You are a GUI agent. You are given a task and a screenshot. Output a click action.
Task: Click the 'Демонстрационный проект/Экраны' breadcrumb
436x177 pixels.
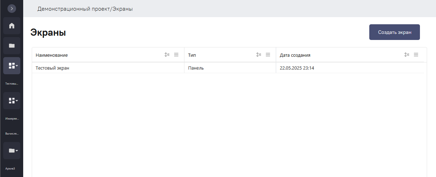pyautogui.click(x=85, y=9)
